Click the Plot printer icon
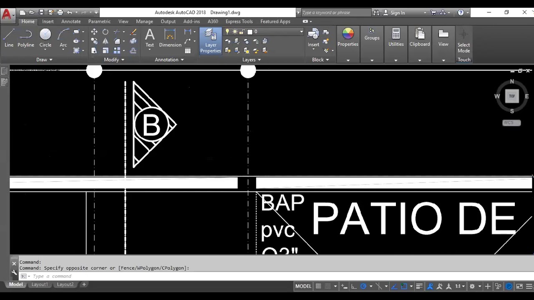Image resolution: width=534 pixels, height=300 pixels. [60, 12]
